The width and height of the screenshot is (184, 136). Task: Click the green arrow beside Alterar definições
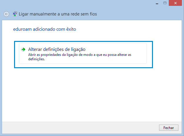click(x=23, y=49)
